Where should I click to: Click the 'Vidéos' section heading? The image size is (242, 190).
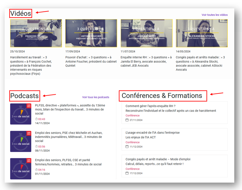20,14
